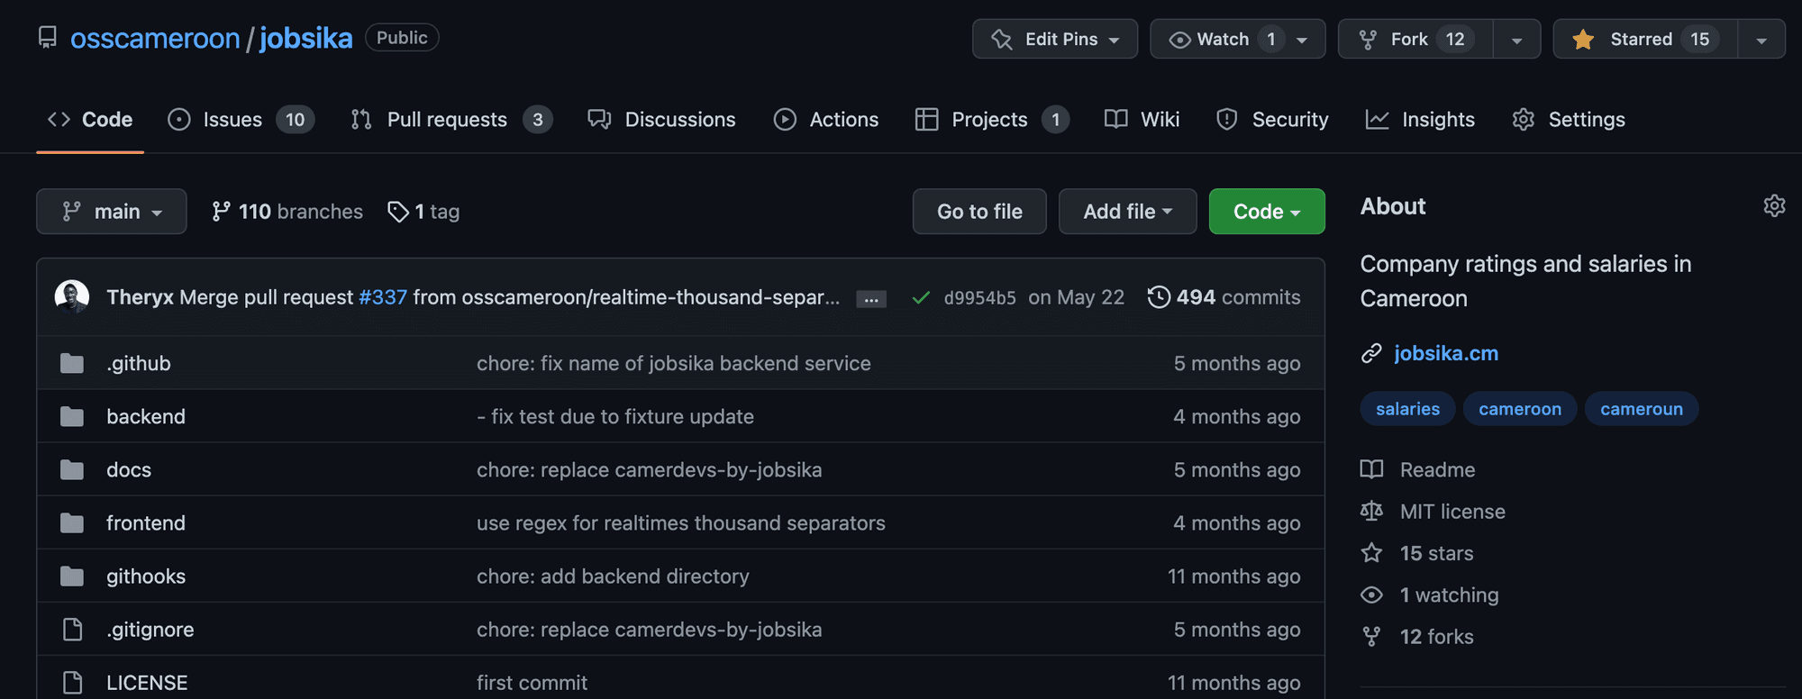View the 1 tag link

click(423, 212)
